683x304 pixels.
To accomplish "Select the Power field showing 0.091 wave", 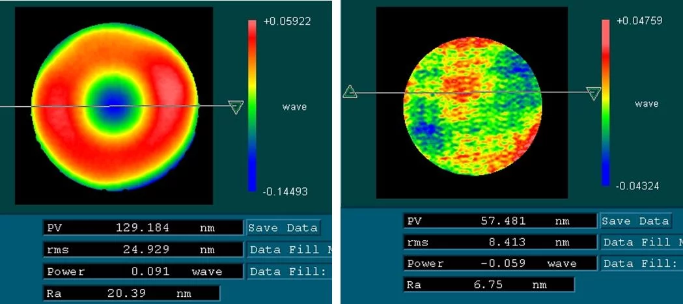I will click(x=142, y=271).
